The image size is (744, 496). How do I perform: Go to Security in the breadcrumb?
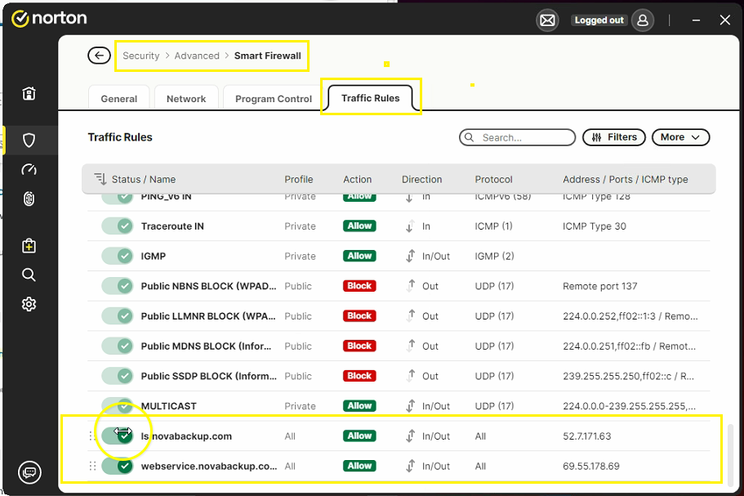click(x=141, y=56)
